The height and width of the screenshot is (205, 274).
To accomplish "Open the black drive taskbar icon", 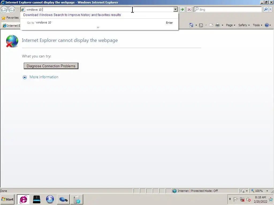I will [36, 199].
